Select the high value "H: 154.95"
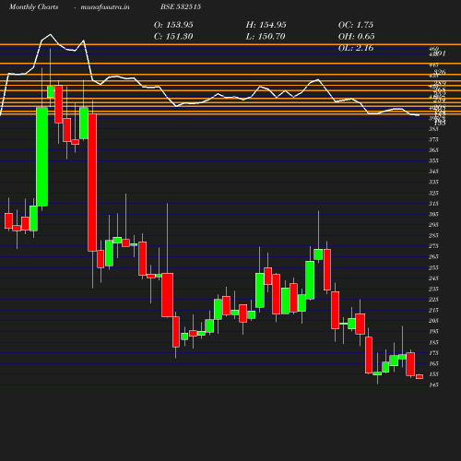The width and height of the screenshot is (461, 461). click(266, 25)
